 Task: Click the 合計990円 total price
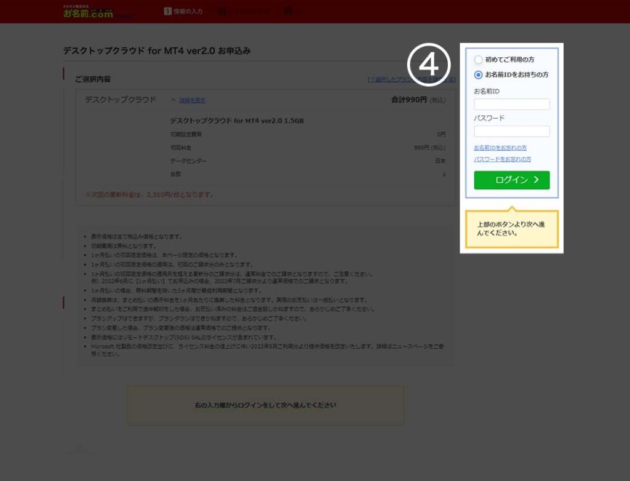click(409, 100)
